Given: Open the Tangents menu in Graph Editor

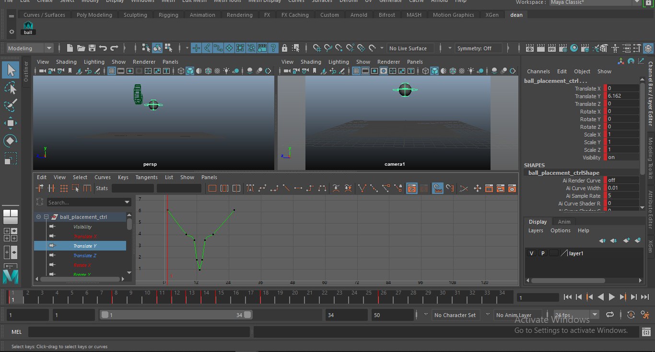Looking at the screenshot, I should click(x=146, y=177).
